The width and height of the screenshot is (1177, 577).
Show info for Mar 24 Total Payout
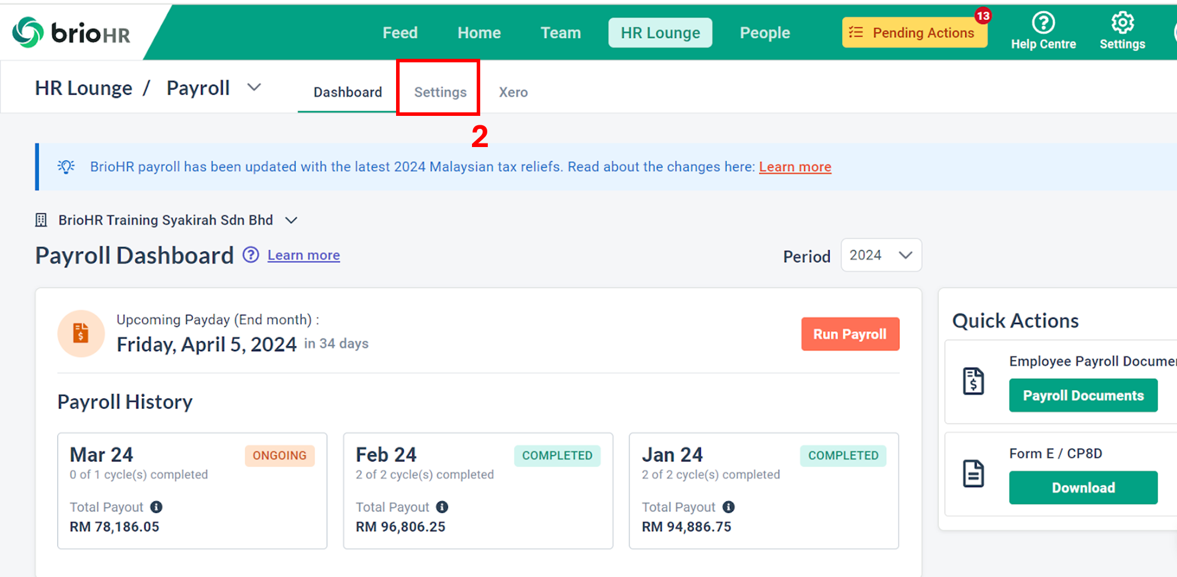156,507
